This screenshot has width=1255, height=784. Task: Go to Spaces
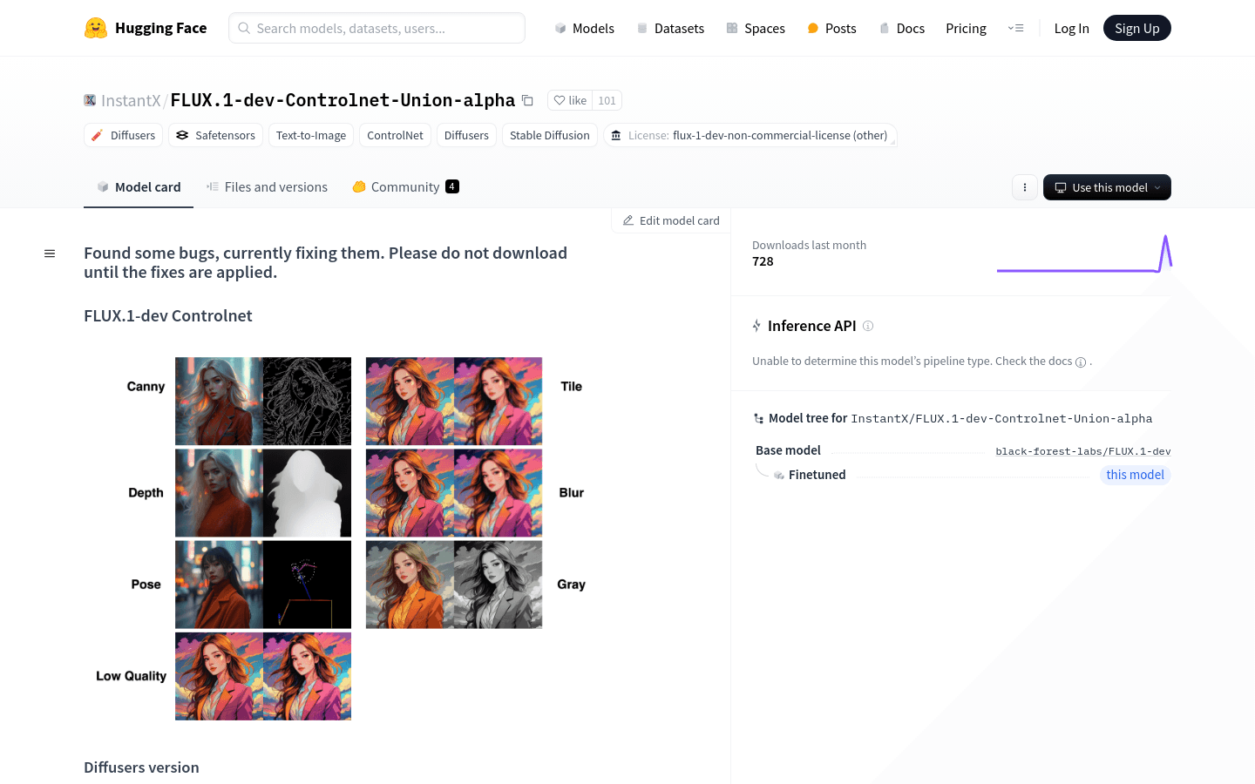[756, 28]
